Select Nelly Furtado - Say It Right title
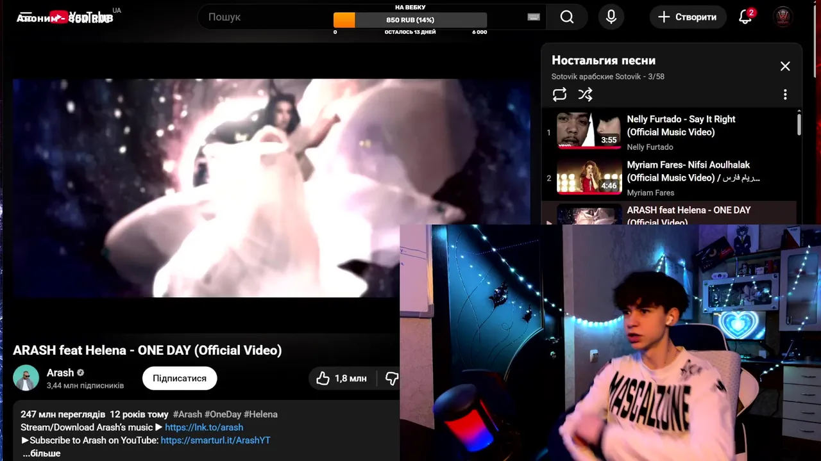The image size is (821, 461). (681, 125)
